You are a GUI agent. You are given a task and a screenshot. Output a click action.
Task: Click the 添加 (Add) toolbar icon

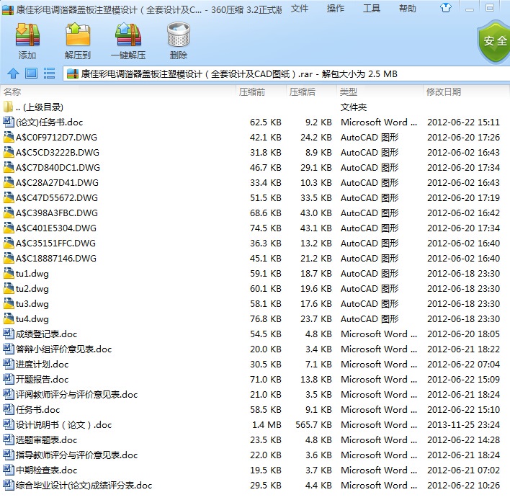click(x=27, y=35)
